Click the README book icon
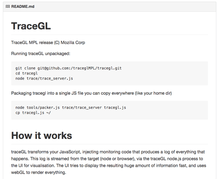The width and height of the screenshot is (219, 179). (8, 6)
